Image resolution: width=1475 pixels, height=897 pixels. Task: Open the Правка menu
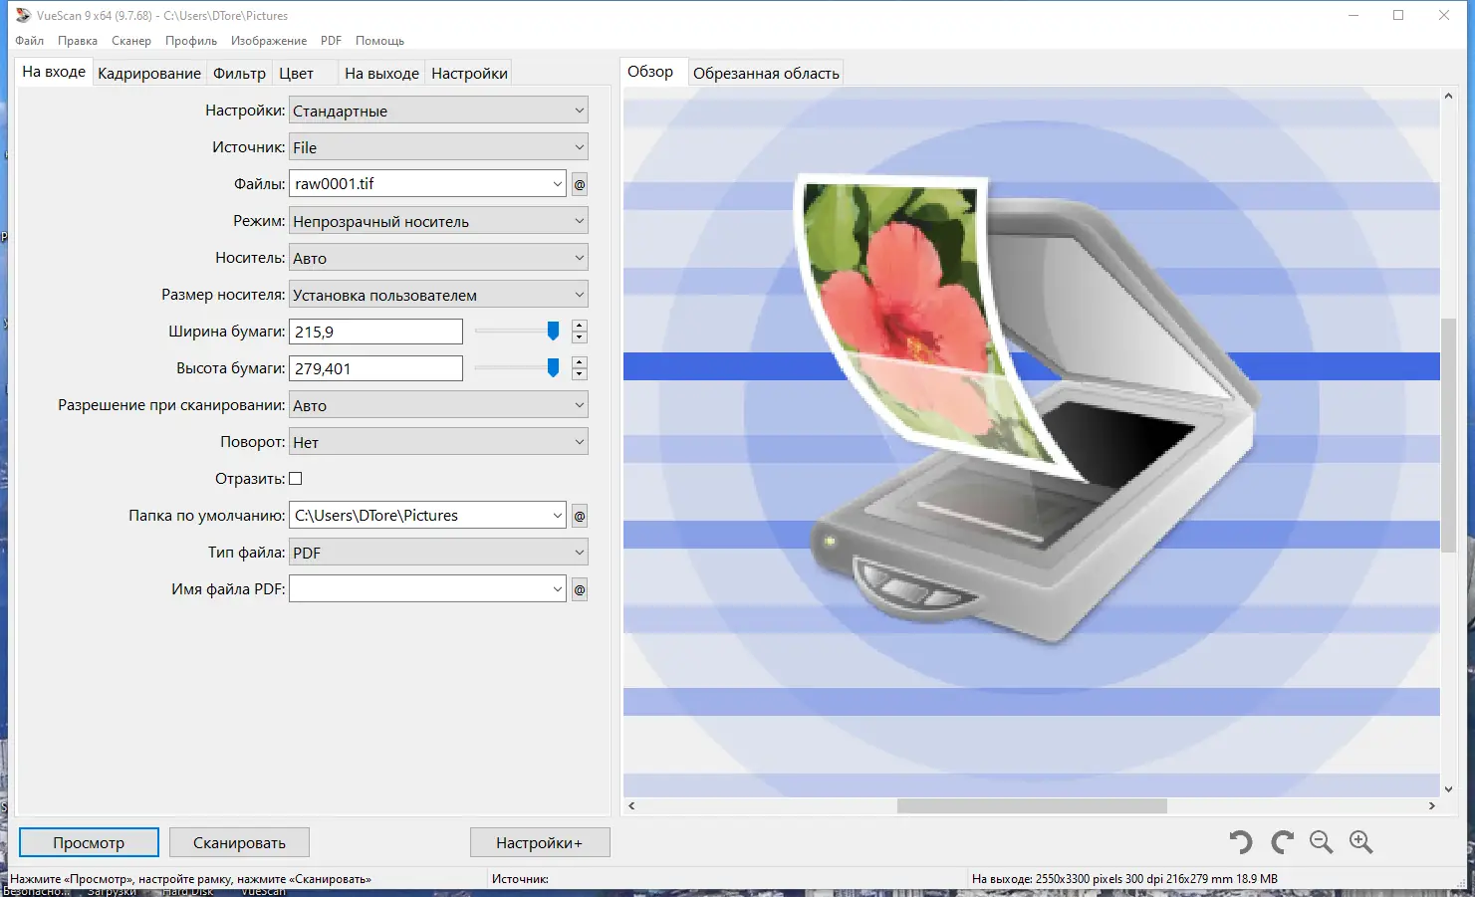[78, 41]
